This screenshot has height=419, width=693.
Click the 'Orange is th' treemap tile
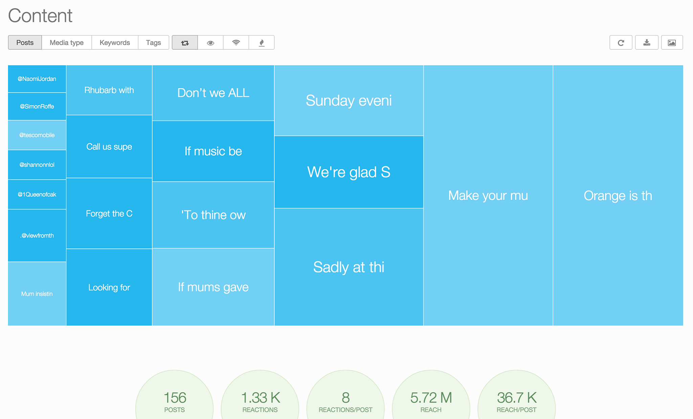coord(618,195)
